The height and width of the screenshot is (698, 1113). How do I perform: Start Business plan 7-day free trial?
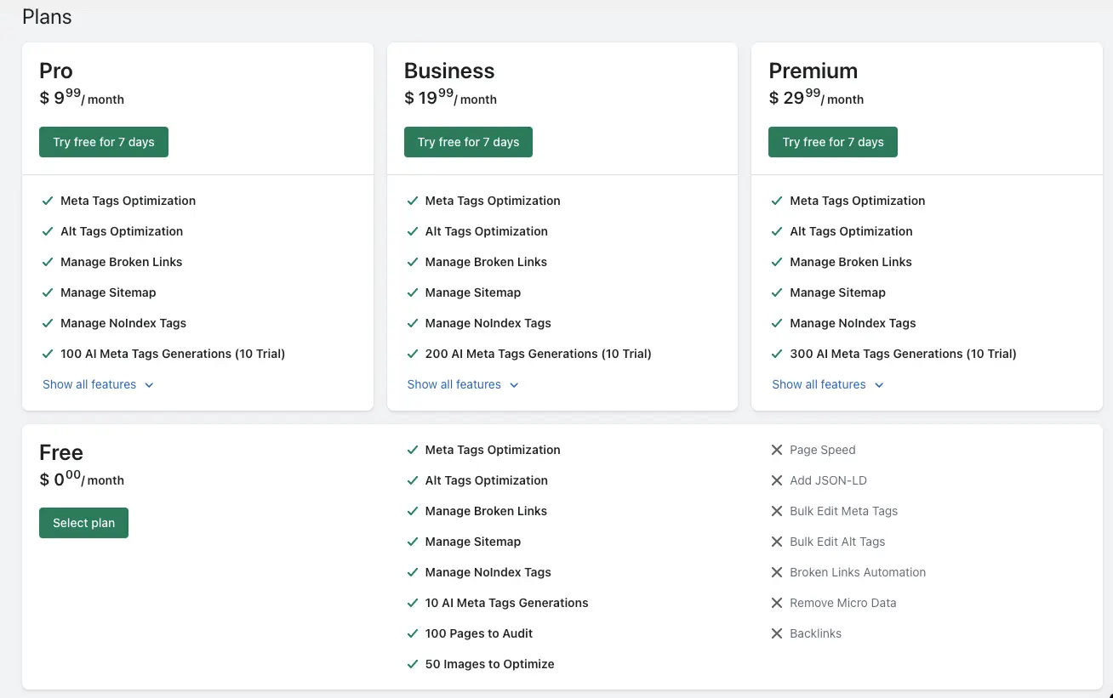click(x=468, y=142)
